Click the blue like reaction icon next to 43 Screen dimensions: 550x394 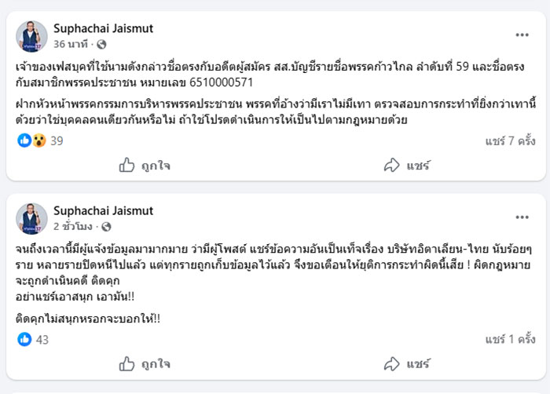tap(24, 339)
